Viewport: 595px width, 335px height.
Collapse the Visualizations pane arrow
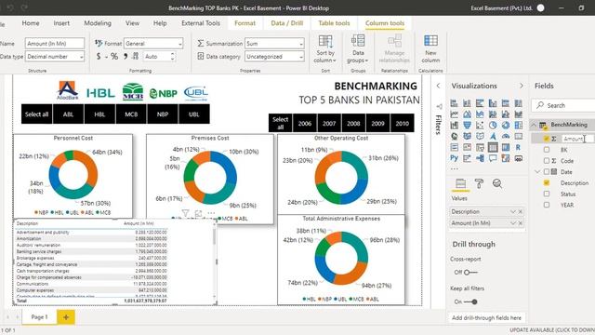[x=522, y=86]
